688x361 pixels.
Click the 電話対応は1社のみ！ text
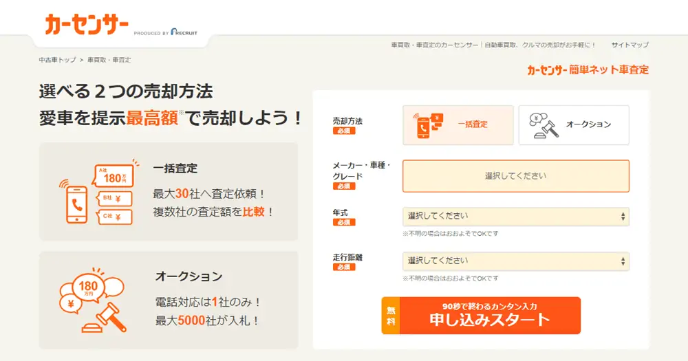(208, 302)
